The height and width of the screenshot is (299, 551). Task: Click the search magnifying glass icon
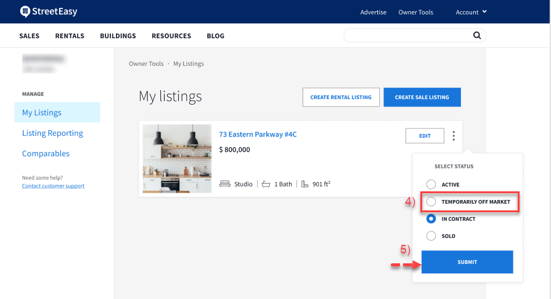[477, 36]
